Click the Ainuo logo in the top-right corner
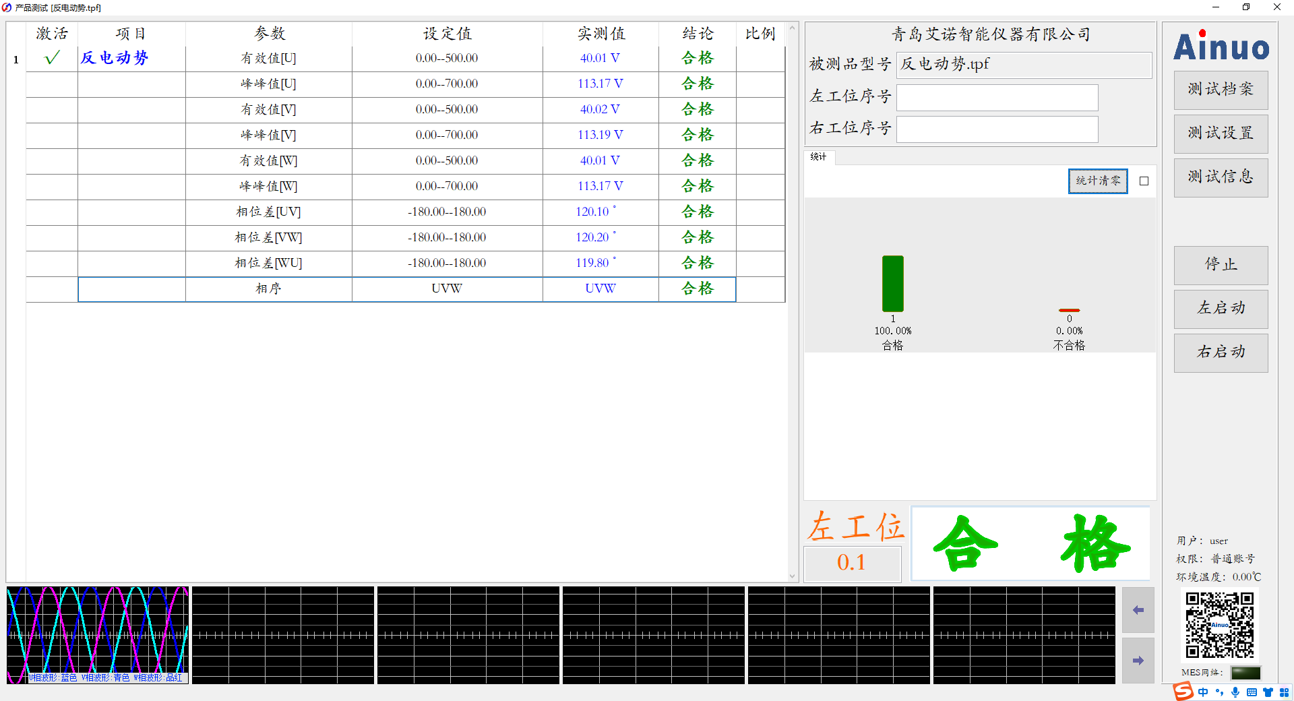 click(x=1220, y=47)
